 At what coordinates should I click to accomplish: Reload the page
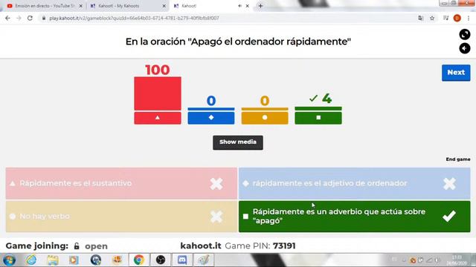click(x=30, y=18)
